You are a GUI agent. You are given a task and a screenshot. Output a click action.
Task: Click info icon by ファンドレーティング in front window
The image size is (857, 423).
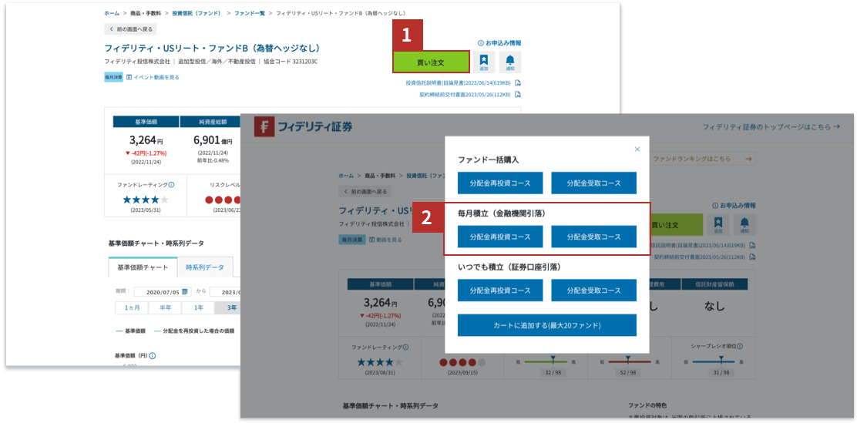pos(406,347)
